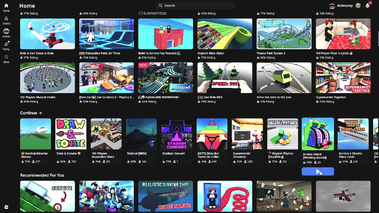Open Build to Survive the Tsunami game
This screenshot has height=213, width=379.
tap(166, 34)
